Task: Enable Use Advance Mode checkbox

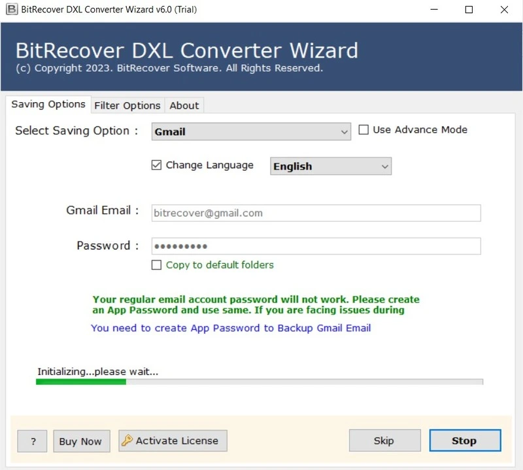Action: click(x=363, y=130)
